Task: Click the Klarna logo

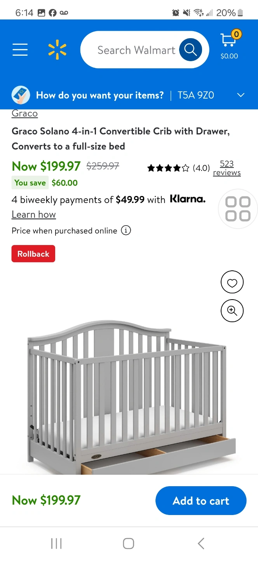Action: pyautogui.click(x=188, y=199)
